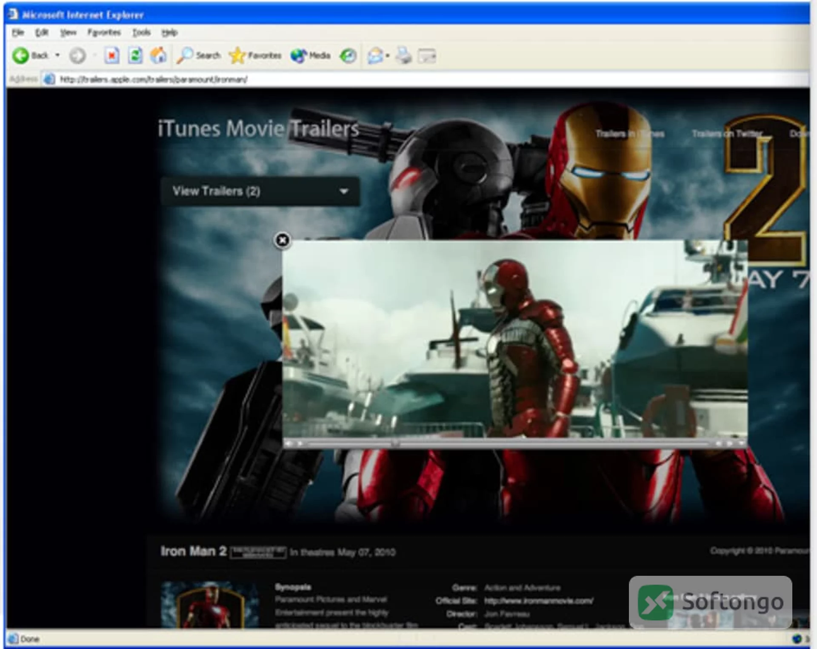Open the View menu
Viewport: 817px width, 649px height.
(68, 32)
